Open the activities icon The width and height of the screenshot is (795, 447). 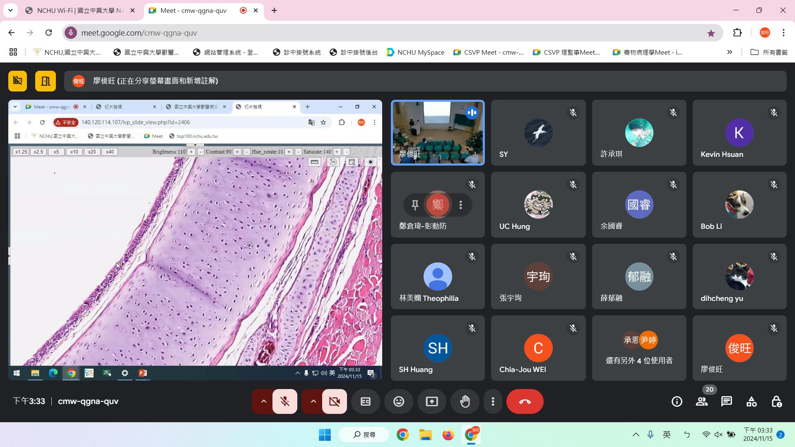point(752,401)
